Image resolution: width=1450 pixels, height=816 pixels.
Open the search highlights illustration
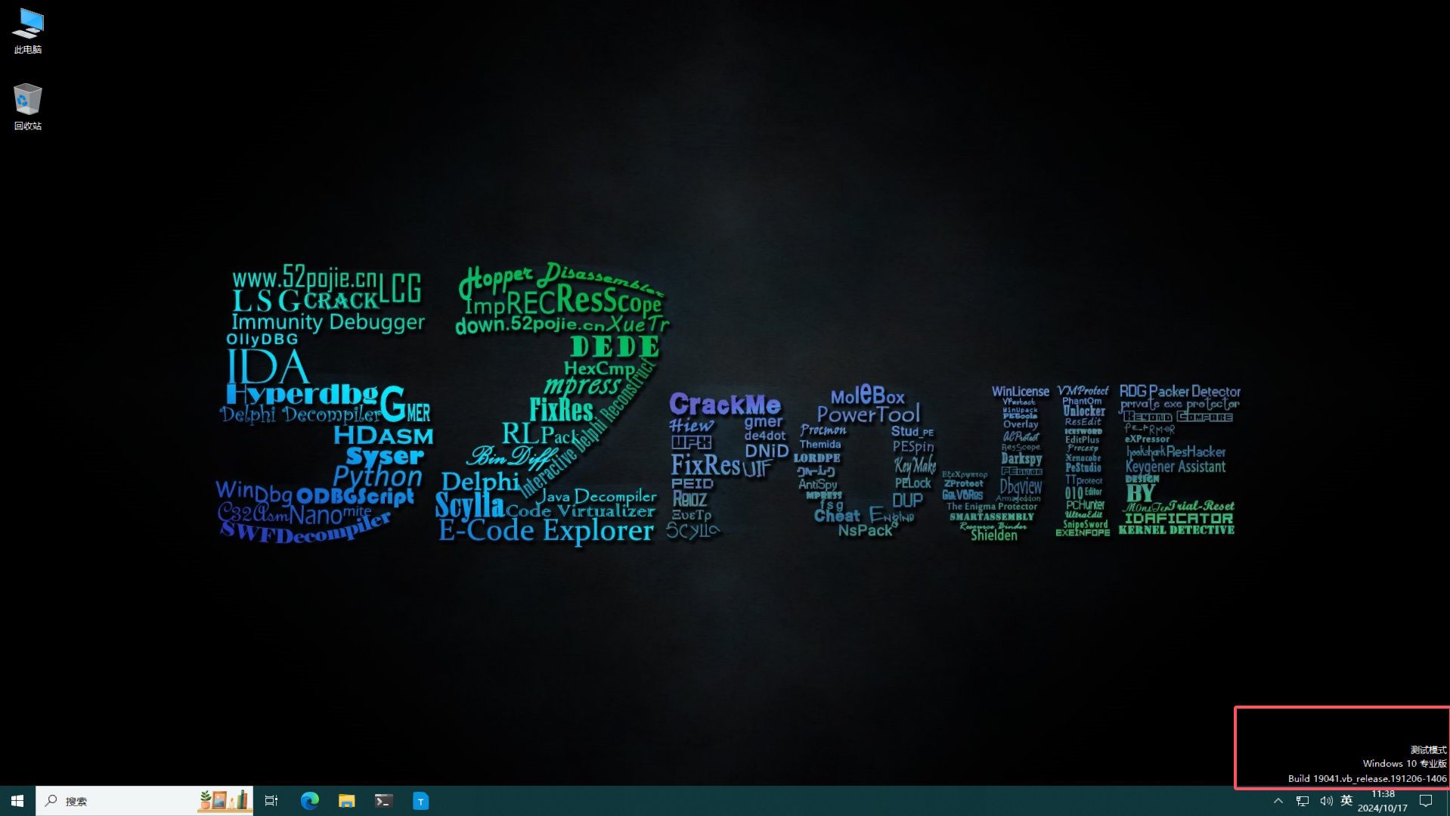click(x=224, y=800)
